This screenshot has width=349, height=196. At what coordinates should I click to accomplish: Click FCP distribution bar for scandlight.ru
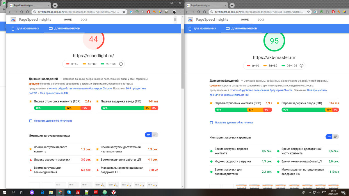pos(63,108)
